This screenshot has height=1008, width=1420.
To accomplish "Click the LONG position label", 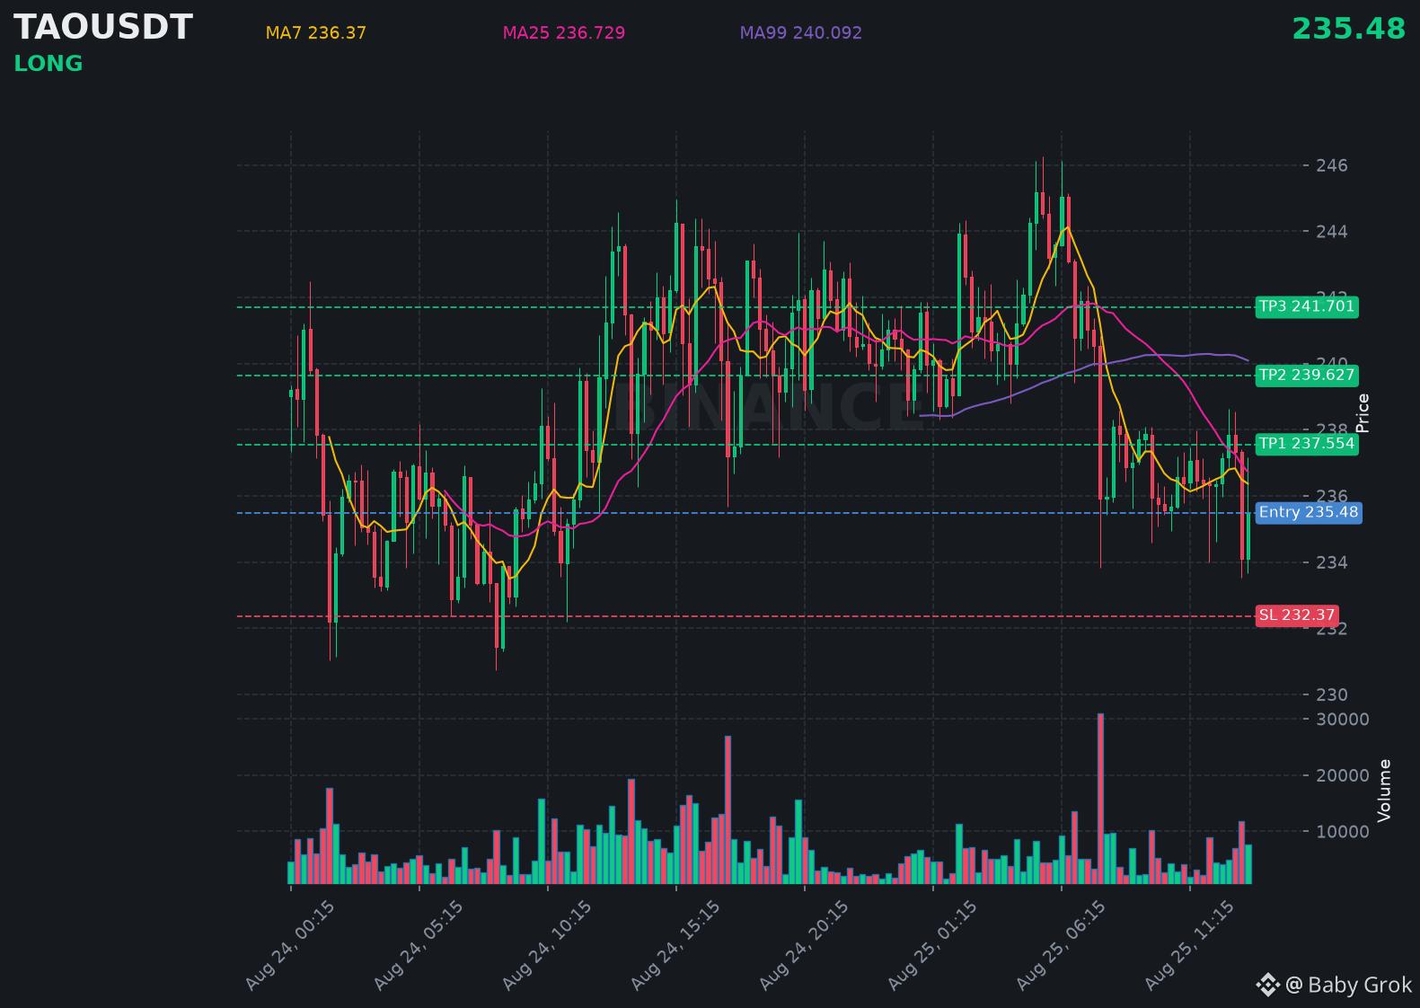I will [49, 64].
